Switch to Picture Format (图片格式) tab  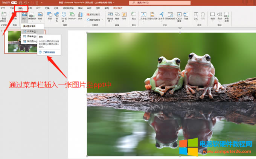118,8
